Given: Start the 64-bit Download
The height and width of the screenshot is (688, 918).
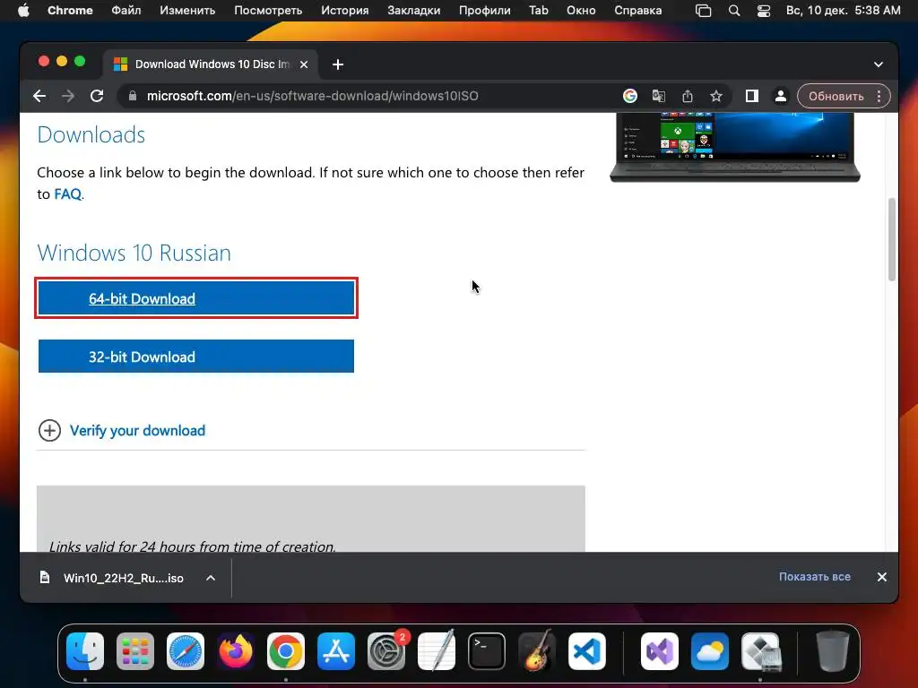Looking at the screenshot, I should [196, 298].
